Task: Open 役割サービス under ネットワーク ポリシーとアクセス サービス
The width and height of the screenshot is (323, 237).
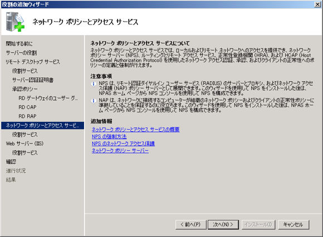Action: (25, 135)
